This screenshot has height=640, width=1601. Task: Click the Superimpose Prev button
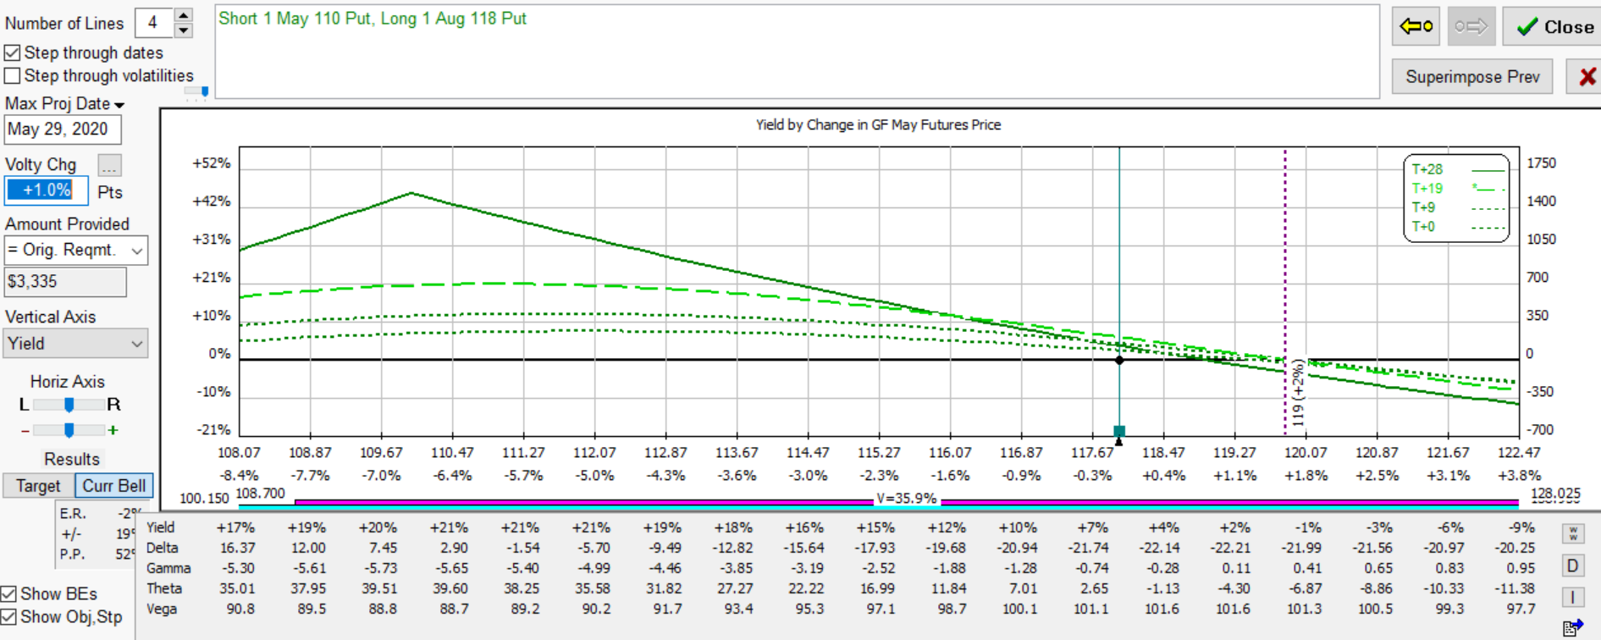[x=1472, y=77]
